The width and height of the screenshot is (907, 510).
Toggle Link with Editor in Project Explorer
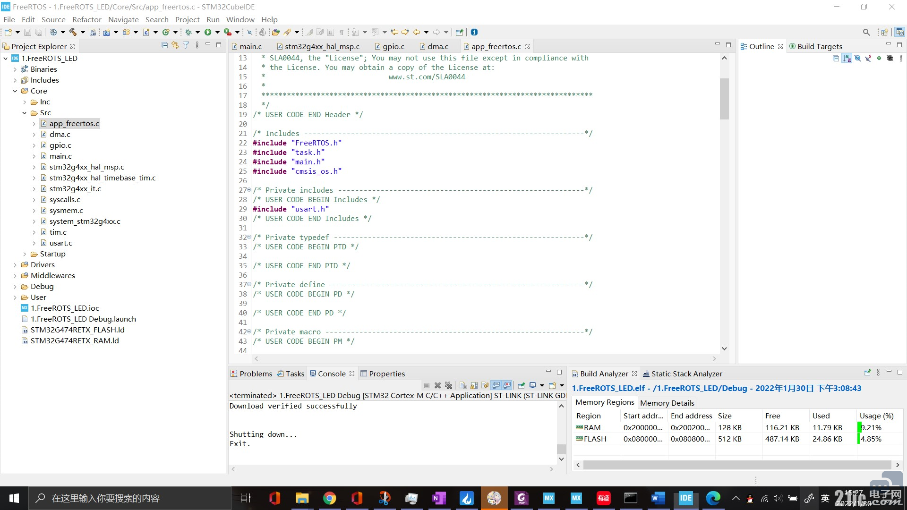[x=175, y=45]
